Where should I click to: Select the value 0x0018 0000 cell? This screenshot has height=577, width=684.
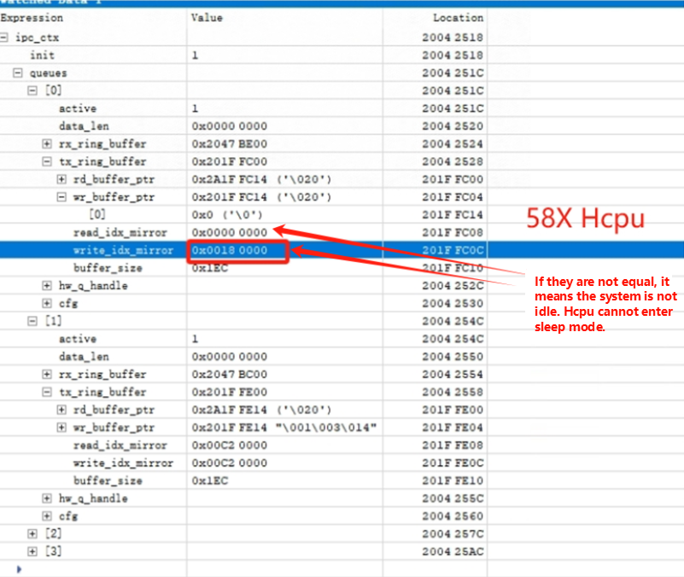pyautogui.click(x=230, y=250)
